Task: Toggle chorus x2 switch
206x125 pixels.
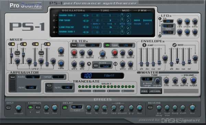Action: pos(38,107)
